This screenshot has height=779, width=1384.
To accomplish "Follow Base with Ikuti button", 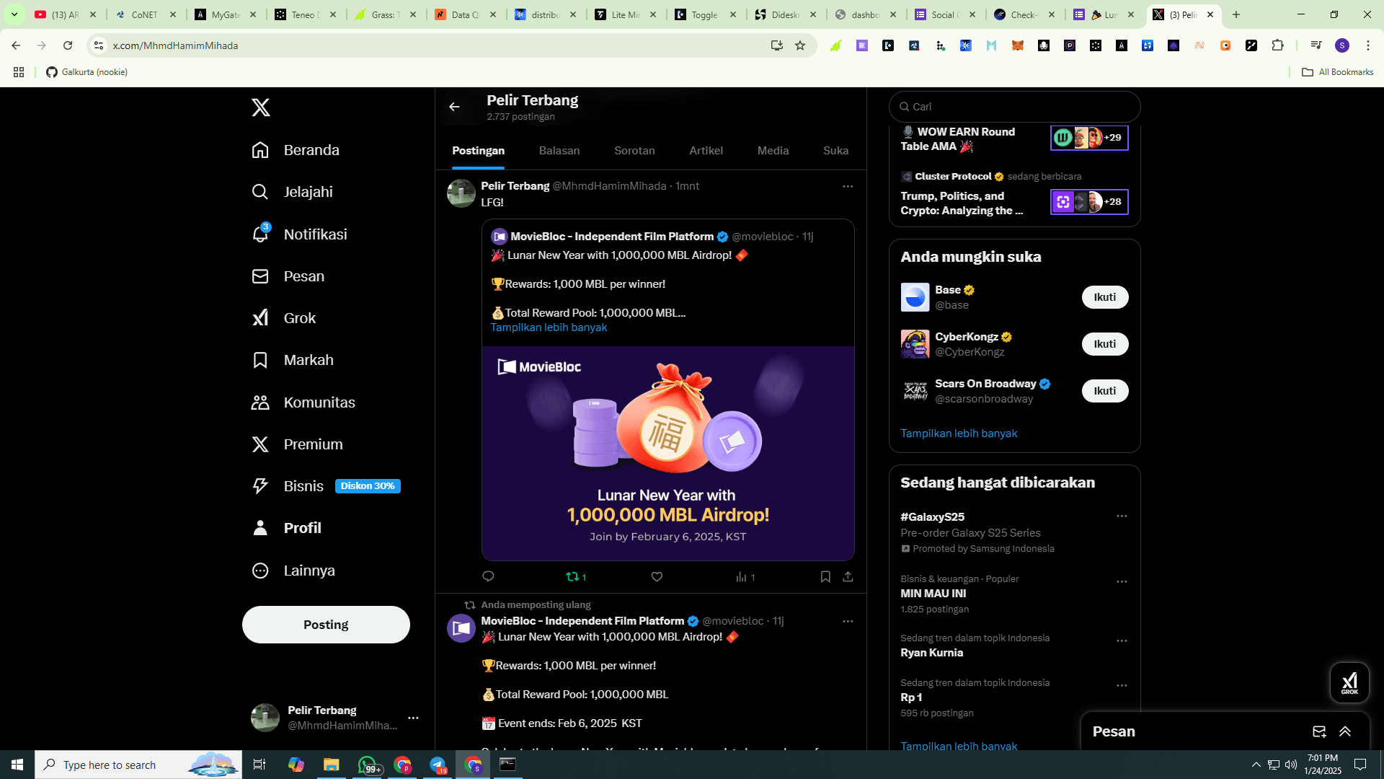I will point(1104,297).
